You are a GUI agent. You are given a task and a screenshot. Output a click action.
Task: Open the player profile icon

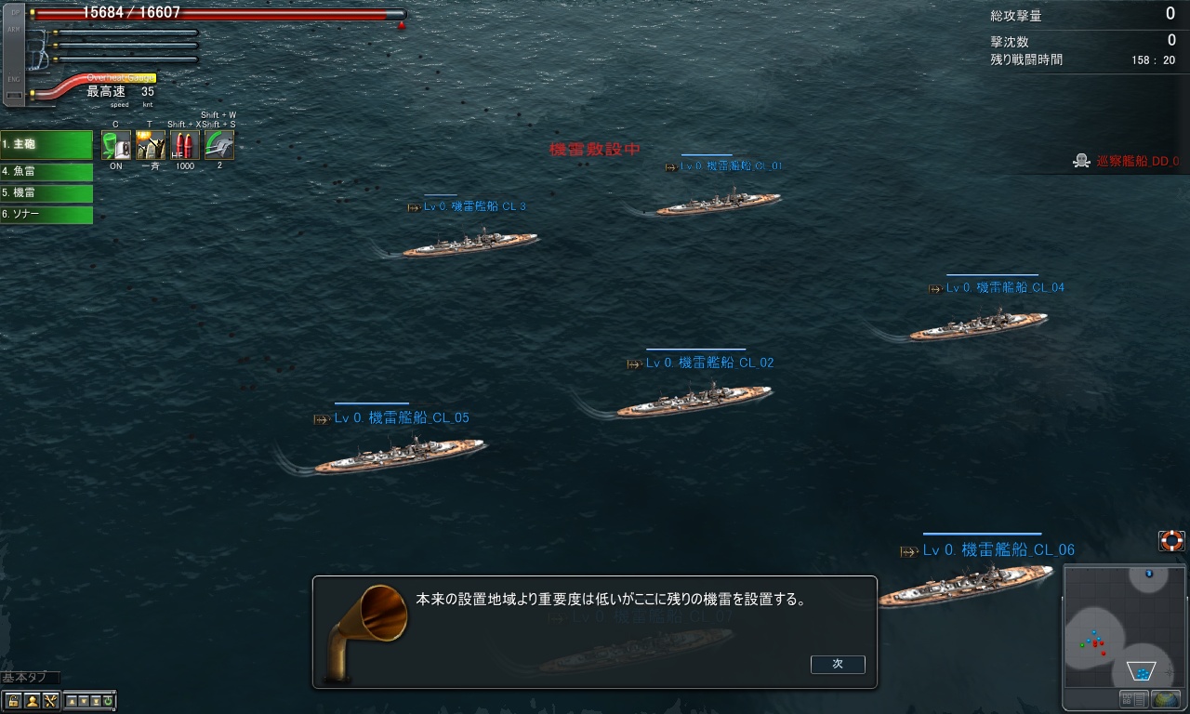point(33,701)
